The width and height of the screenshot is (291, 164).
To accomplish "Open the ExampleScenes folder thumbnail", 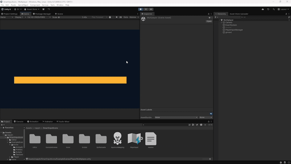I will click(51, 139).
